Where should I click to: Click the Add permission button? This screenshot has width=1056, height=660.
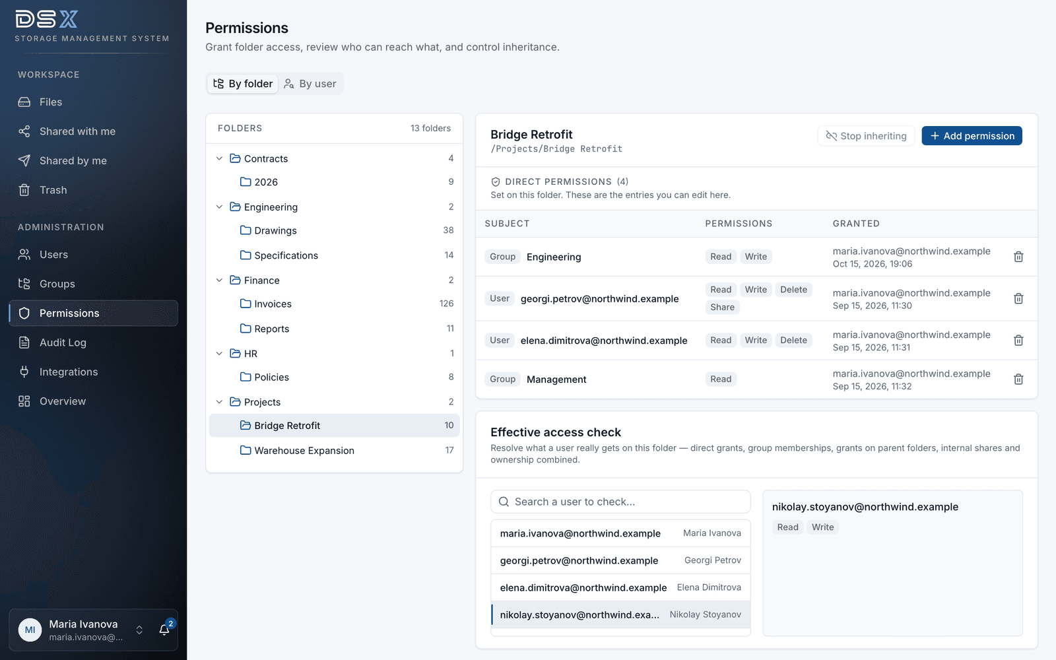972,136
